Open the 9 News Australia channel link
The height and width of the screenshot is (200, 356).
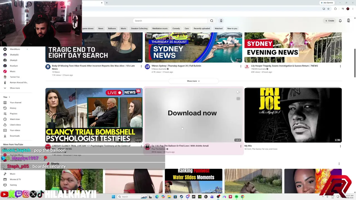coord(159,69)
